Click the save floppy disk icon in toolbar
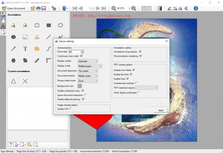The width and height of the screenshot is (223, 153). [44, 8]
